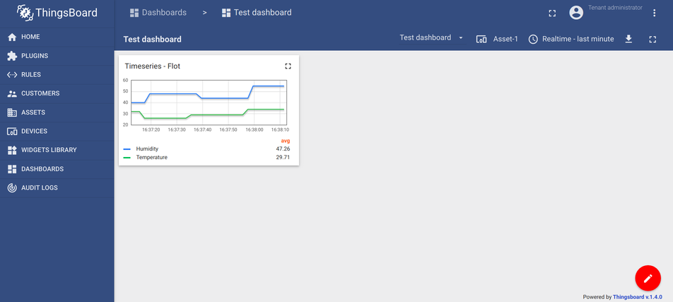Open Devices in sidebar
Screen dimensions: 673x302
(x=57, y=132)
